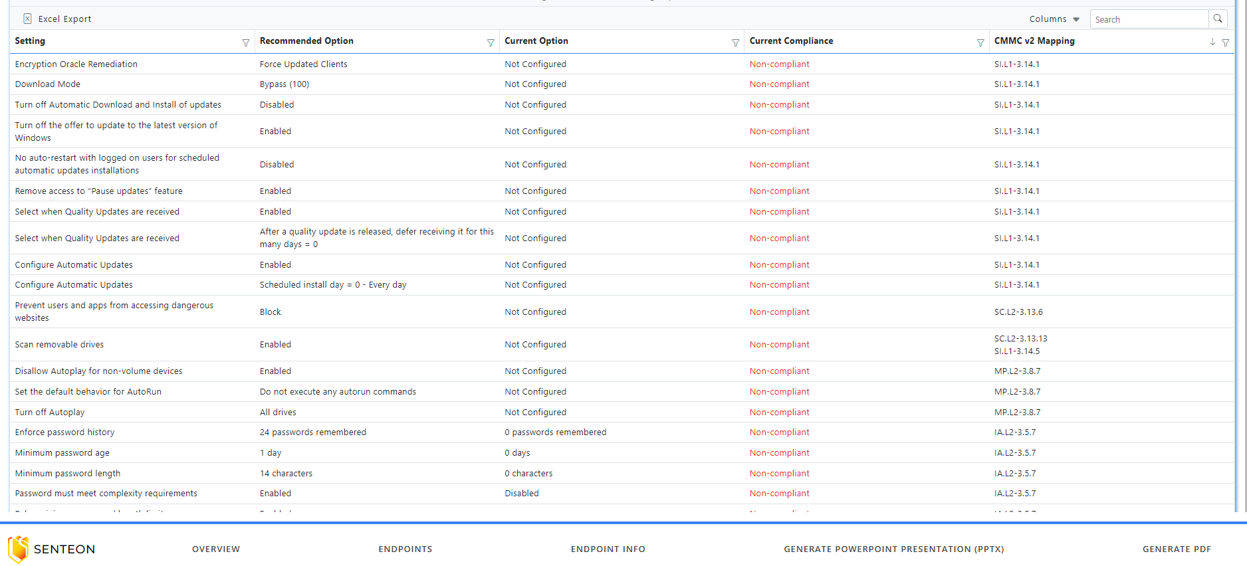The image size is (1247, 566).
Task: Switch to the Endpoints tab
Action: pyautogui.click(x=405, y=549)
